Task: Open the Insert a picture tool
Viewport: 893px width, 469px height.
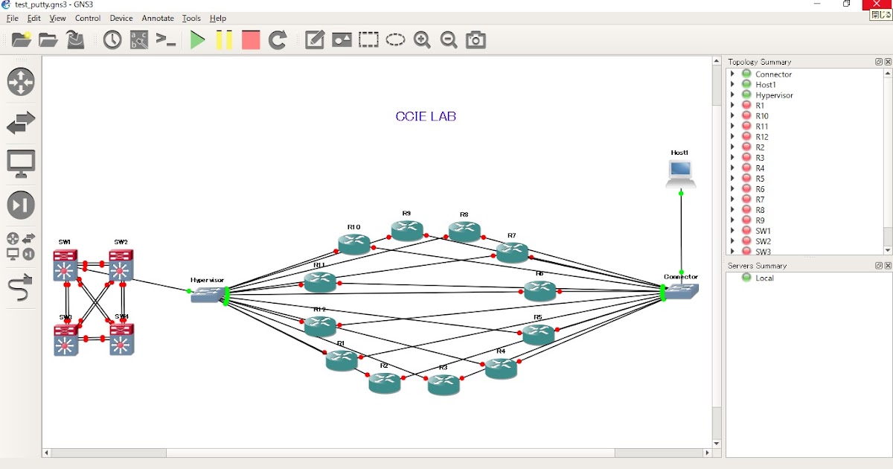Action: (342, 39)
